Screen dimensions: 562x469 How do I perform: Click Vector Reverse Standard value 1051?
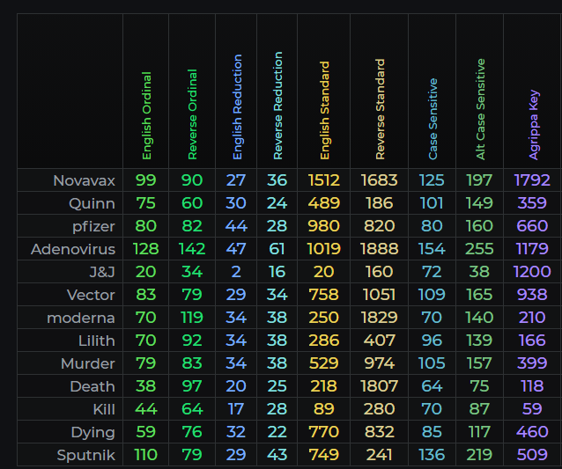[x=379, y=295]
